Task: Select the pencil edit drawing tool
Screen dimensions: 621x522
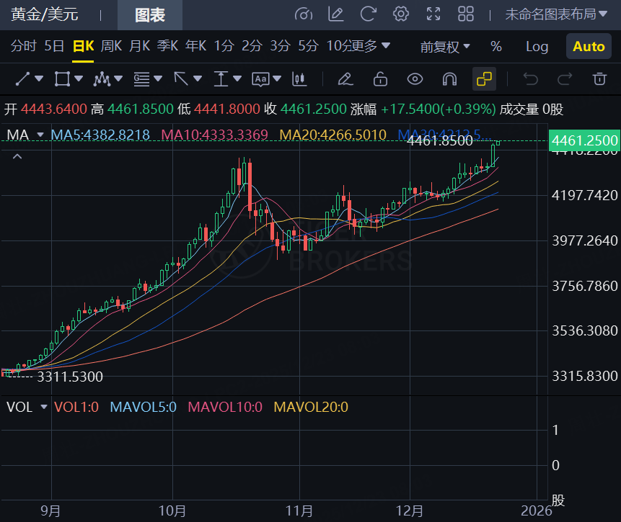Action: pyautogui.click(x=345, y=78)
